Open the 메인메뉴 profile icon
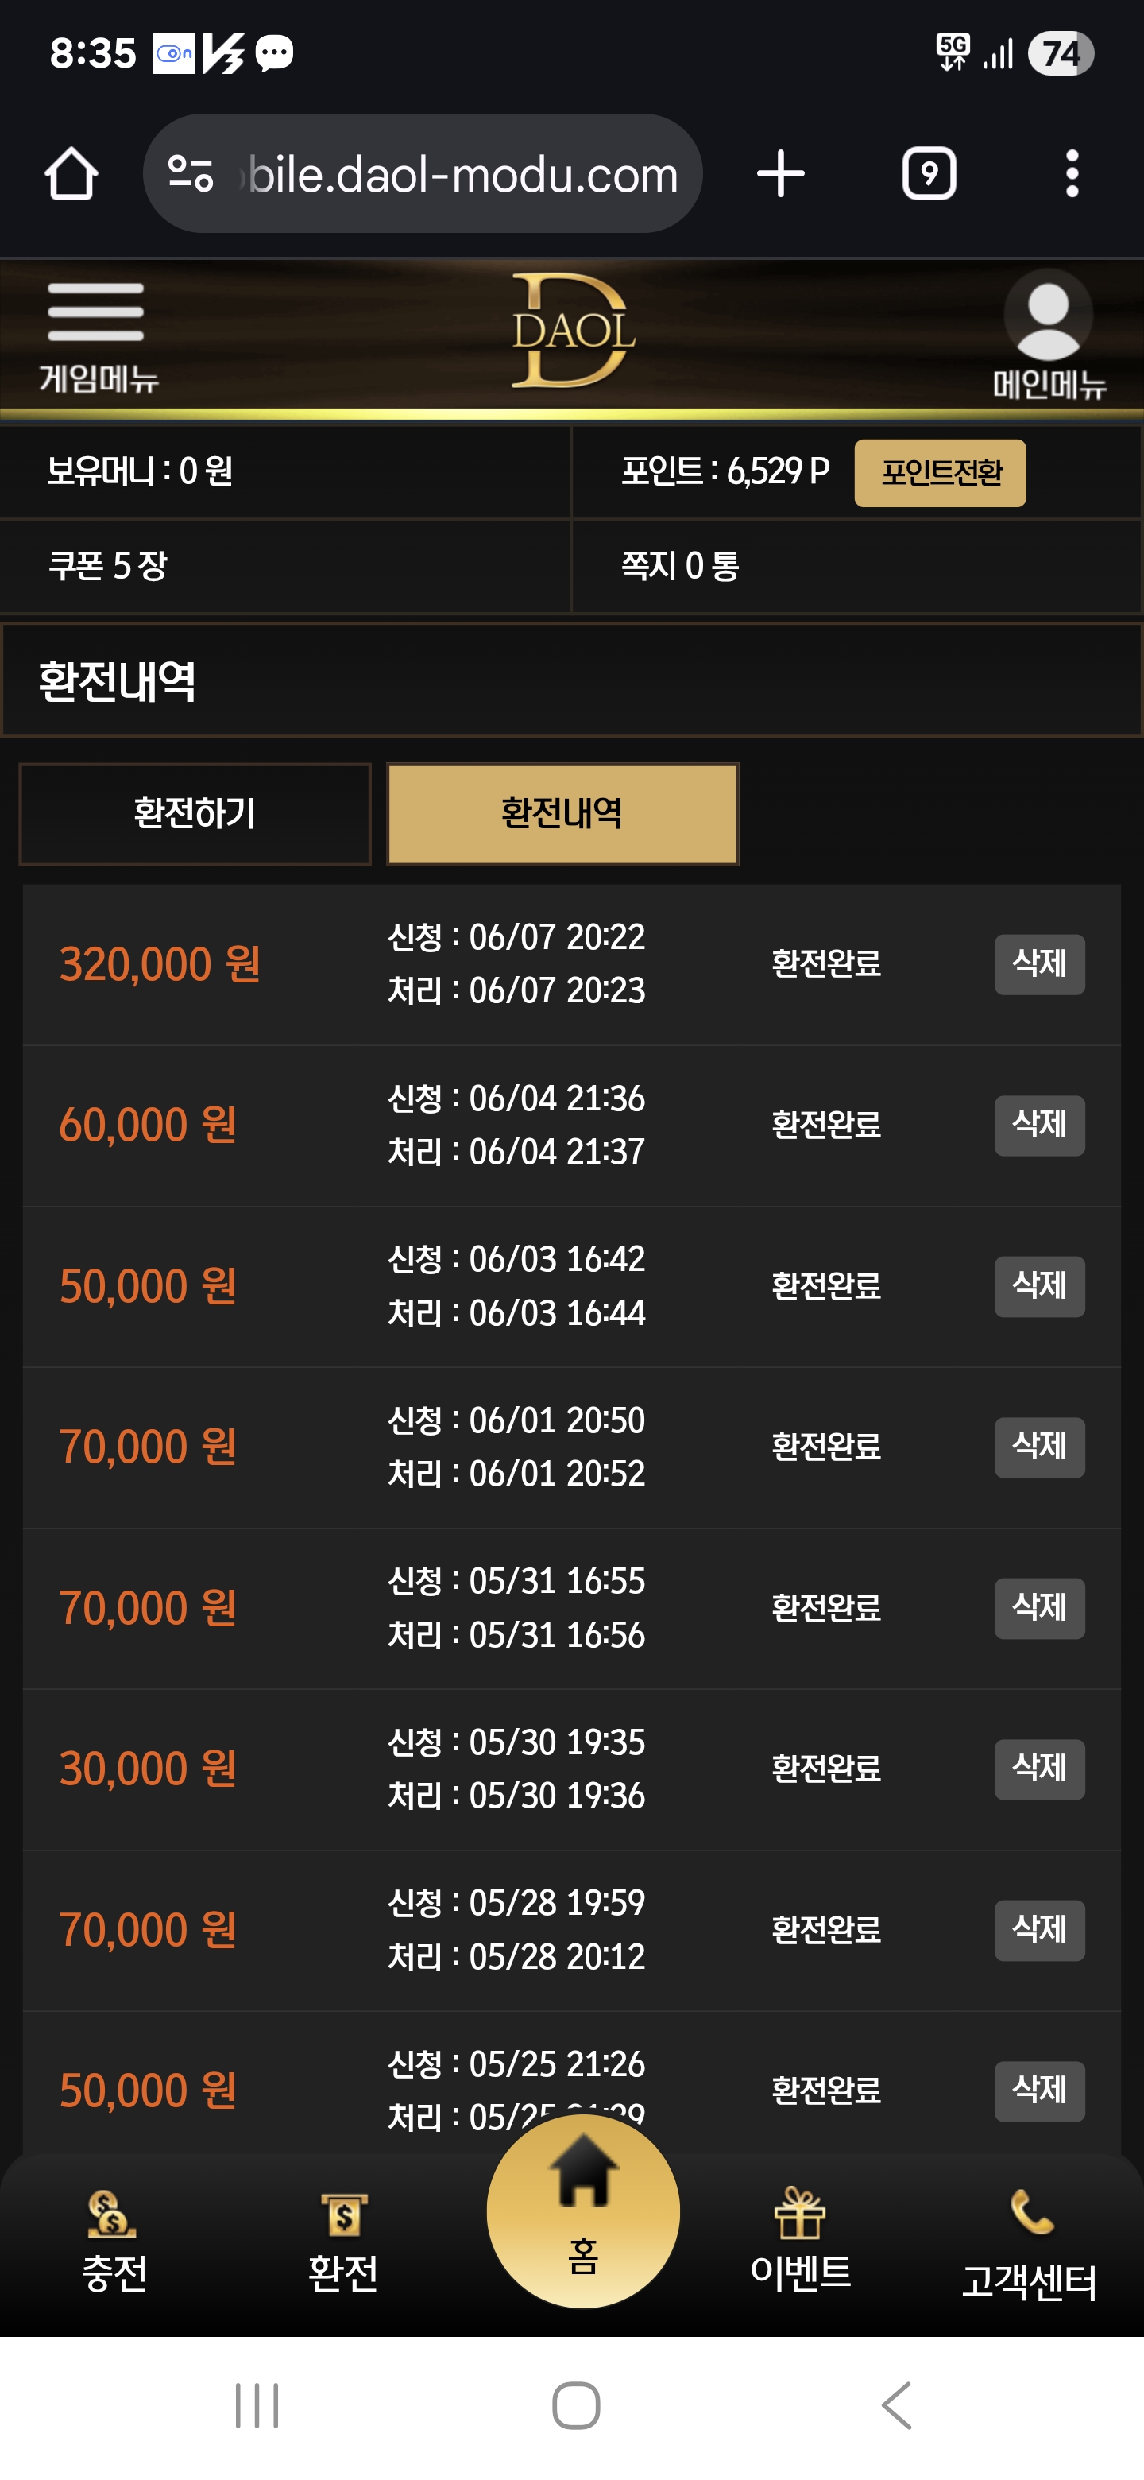The height and width of the screenshot is (2480, 1144). pyautogui.click(x=1048, y=335)
